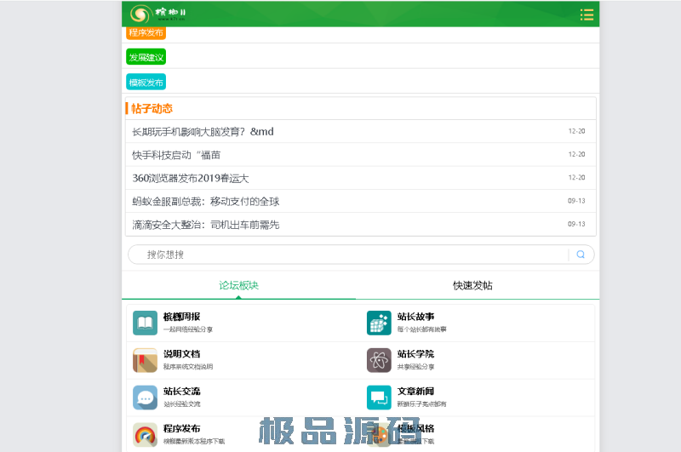Open the 文章新闻 message icon
Screen dimensions: 681x452
[379, 398]
